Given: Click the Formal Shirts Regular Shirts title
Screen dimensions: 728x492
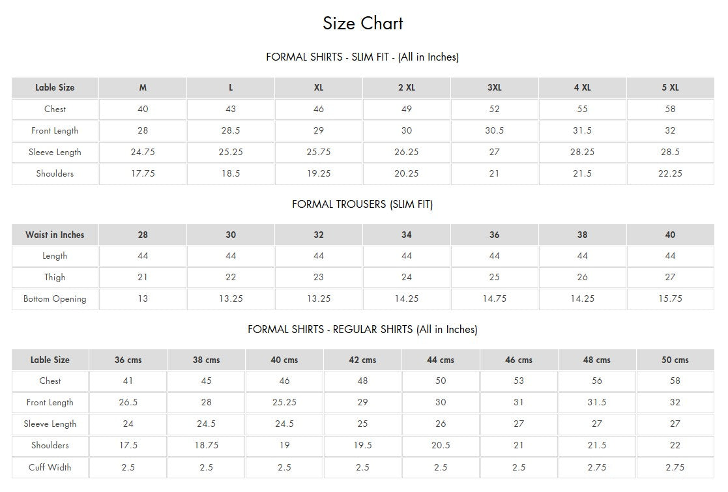Looking at the screenshot, I should tap(362, 329).
